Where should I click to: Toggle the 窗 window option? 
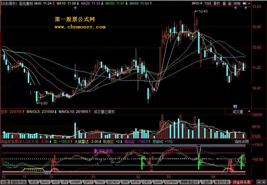point(230,3)
